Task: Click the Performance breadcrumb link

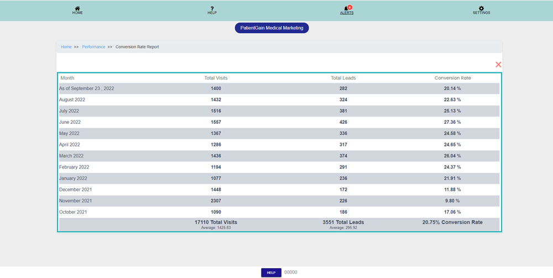Action: (x=93, y=47)
